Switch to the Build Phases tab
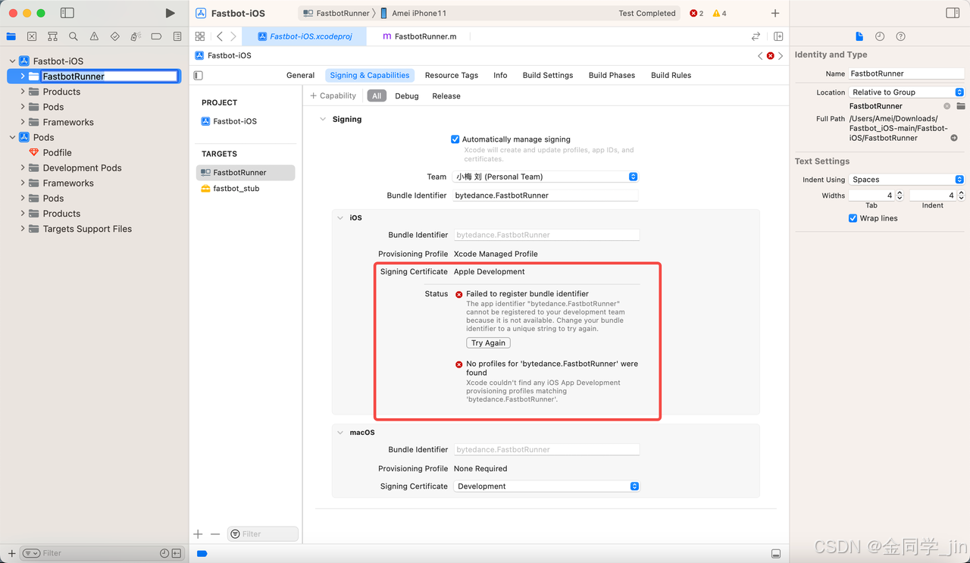Viewport: 970px width, 563px height. coord(612,75)
